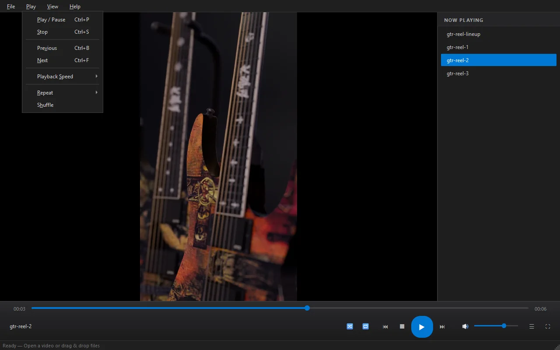
Task: Open the Help menu
Action: (75, 7)
